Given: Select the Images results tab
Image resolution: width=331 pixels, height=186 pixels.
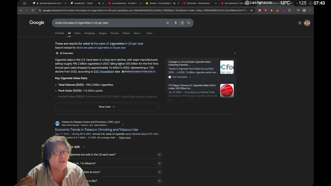Looking at the screenshot, I should 103,33.
